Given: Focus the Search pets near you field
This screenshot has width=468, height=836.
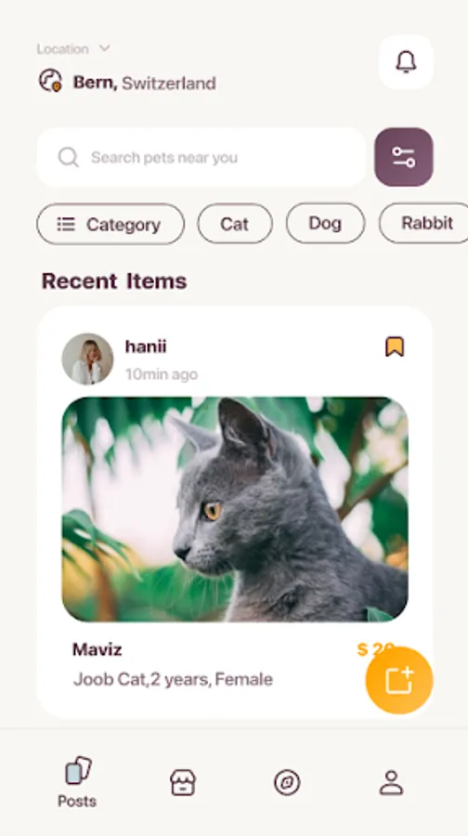Looking at the screenshot, I should pos(201,157).
